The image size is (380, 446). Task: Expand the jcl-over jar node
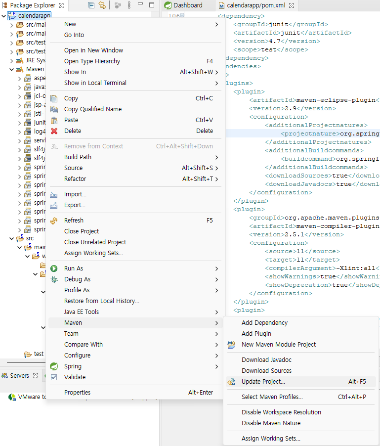coord(19,96)
